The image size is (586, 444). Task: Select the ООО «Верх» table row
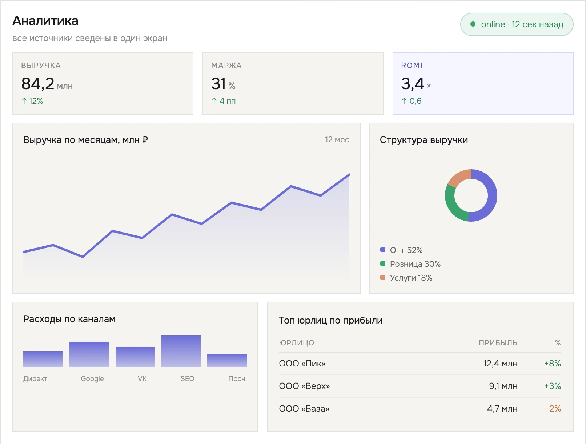420,386
